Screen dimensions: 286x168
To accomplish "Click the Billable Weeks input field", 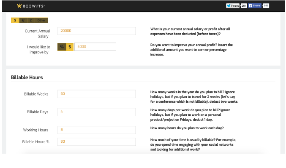I will 96,94.
